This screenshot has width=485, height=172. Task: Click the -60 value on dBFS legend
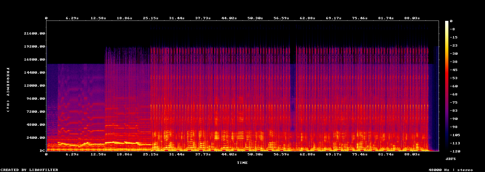(x=454, y=86)
